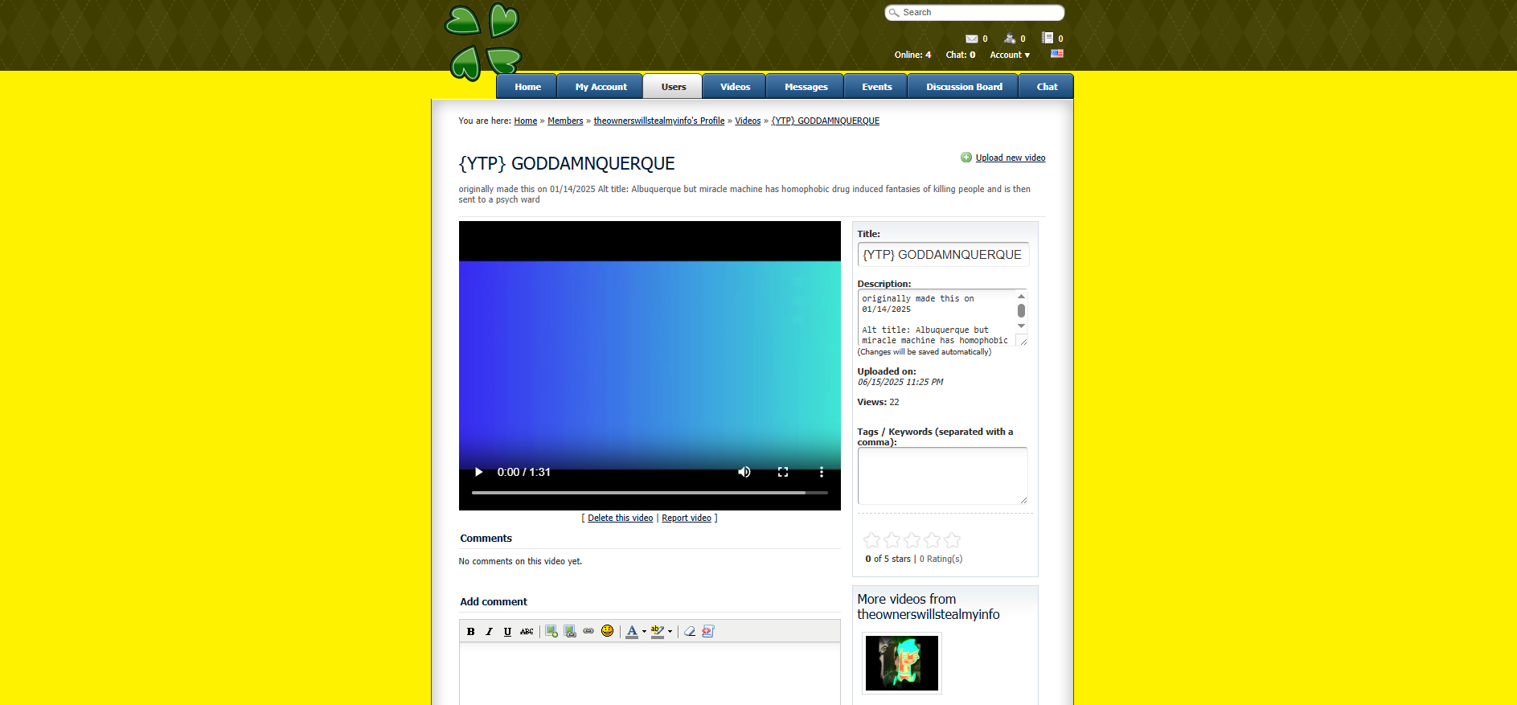Rate the video three stars
1517x705 pixels.
[x=912, y=540]
